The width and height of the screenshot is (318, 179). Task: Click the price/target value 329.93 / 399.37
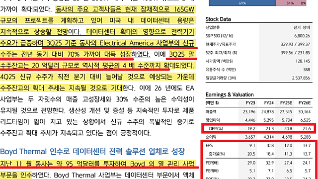pyautogui.click(x=295, y=44)
